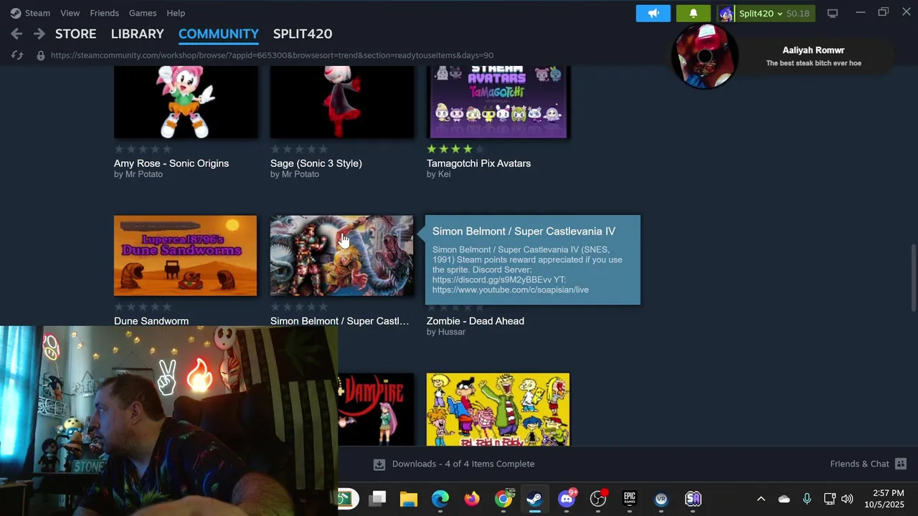Open the Steam logo menu icon

coord(16,13)
